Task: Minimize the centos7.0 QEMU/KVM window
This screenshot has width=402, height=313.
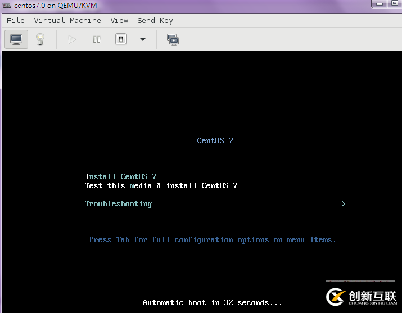Action: [380, 4]
